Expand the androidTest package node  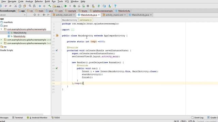click(x=1, y=40)
